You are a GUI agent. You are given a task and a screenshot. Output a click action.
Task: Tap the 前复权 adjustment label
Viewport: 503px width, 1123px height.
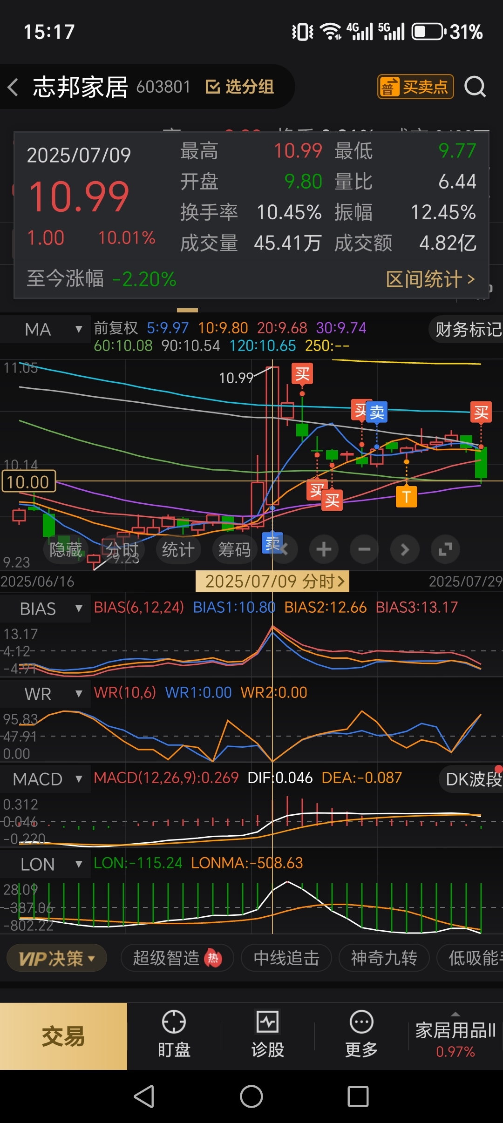tap(116, 328)
